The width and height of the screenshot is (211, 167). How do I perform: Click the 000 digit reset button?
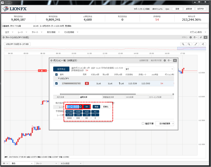78,118
